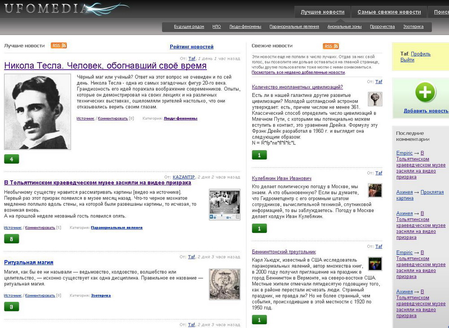449x328 pixels.
Task: Click the RSS icon beside Лучшие новости
Action: coord(59,46)
